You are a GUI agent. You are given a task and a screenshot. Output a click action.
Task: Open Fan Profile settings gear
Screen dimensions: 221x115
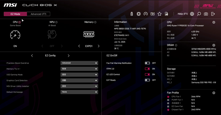pos(214,93)
